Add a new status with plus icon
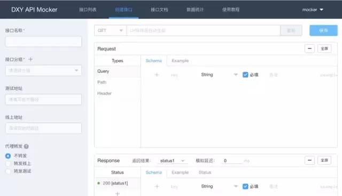The image size is (342, 196). [x=118, y=194]
